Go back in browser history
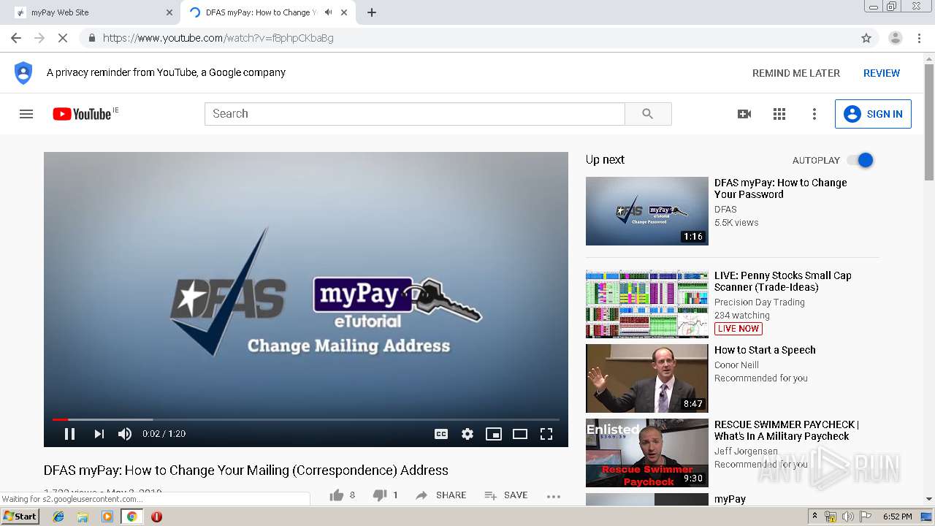The width and height of the screenshot is (935, 526). (x=16, y=38)
